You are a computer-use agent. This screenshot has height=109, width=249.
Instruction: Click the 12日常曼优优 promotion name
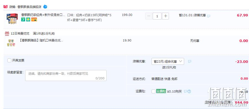pos(20,33)
